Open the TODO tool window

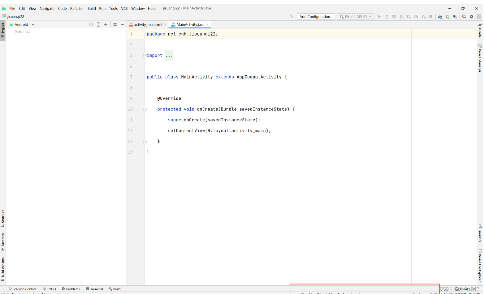(49, 289)
